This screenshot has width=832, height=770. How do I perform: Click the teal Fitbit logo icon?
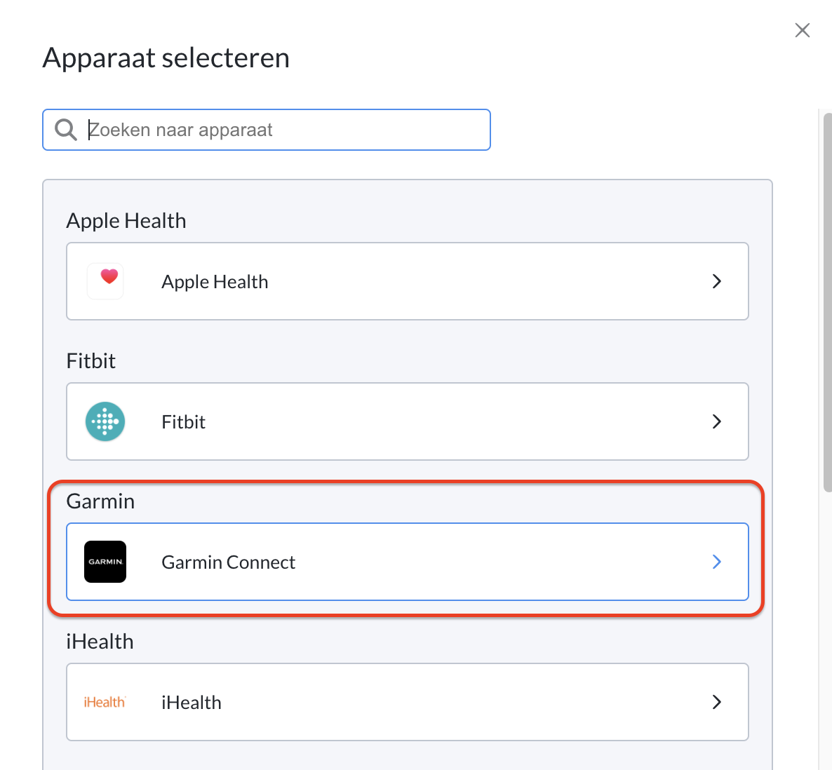(x=105, y=421)
